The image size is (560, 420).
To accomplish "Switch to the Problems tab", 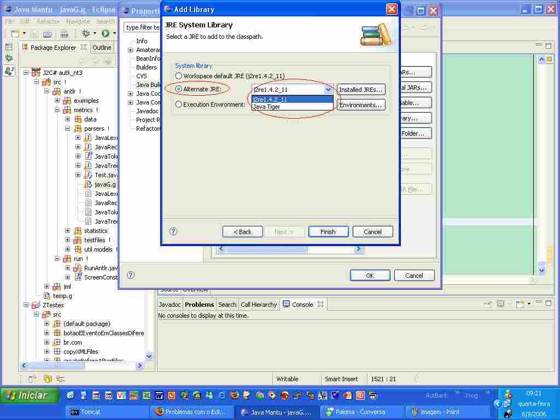I will 199,305.
